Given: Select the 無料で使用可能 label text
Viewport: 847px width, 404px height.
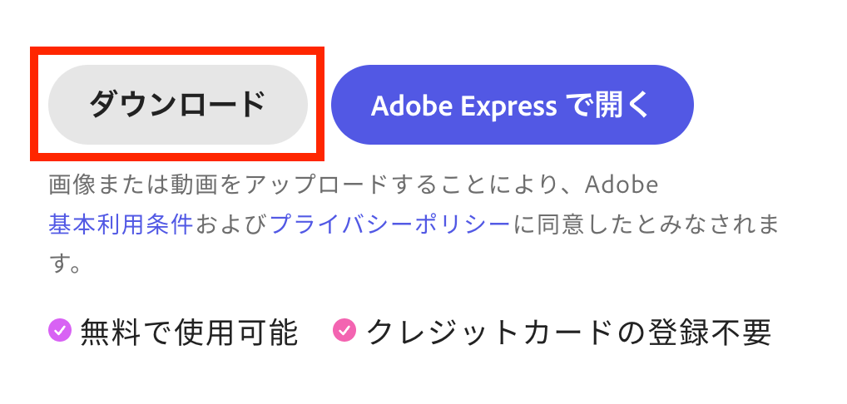Looking at the screenshot, I should pyautogui.click(x=189, y=333).
